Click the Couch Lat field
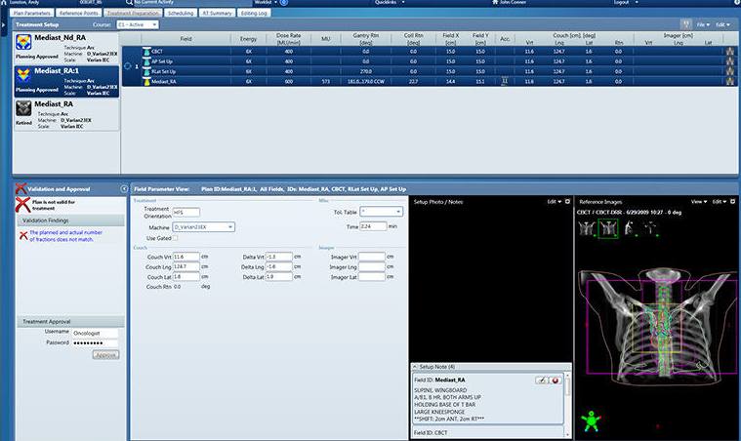The width and height of the screenshot is (741, 441). point(185,277)
